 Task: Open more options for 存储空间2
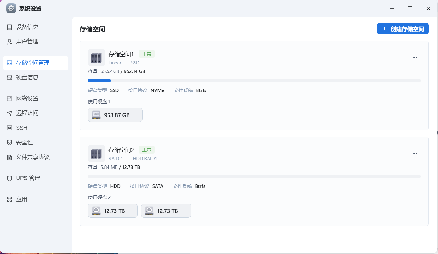(415, 154)
